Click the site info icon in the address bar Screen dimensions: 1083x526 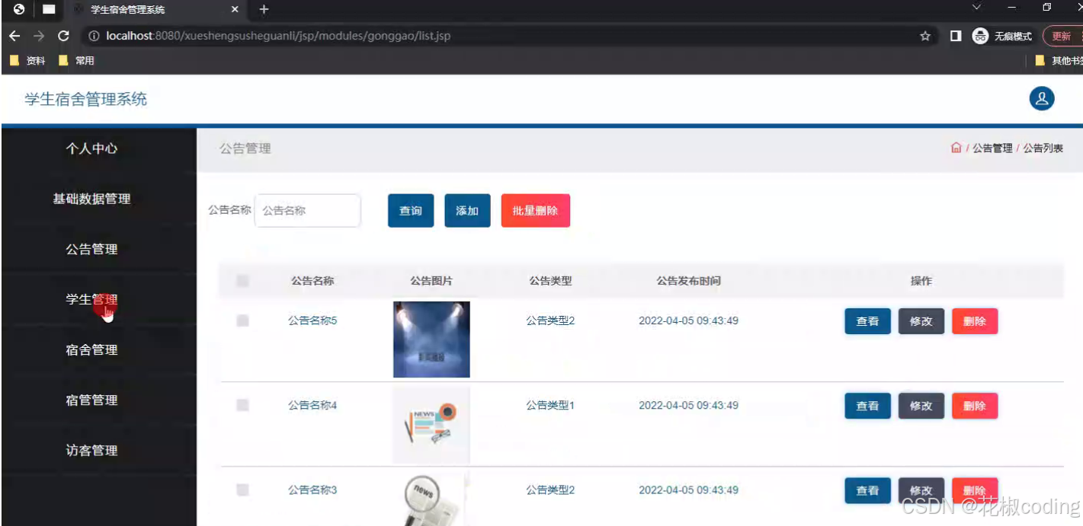(94, 36)
